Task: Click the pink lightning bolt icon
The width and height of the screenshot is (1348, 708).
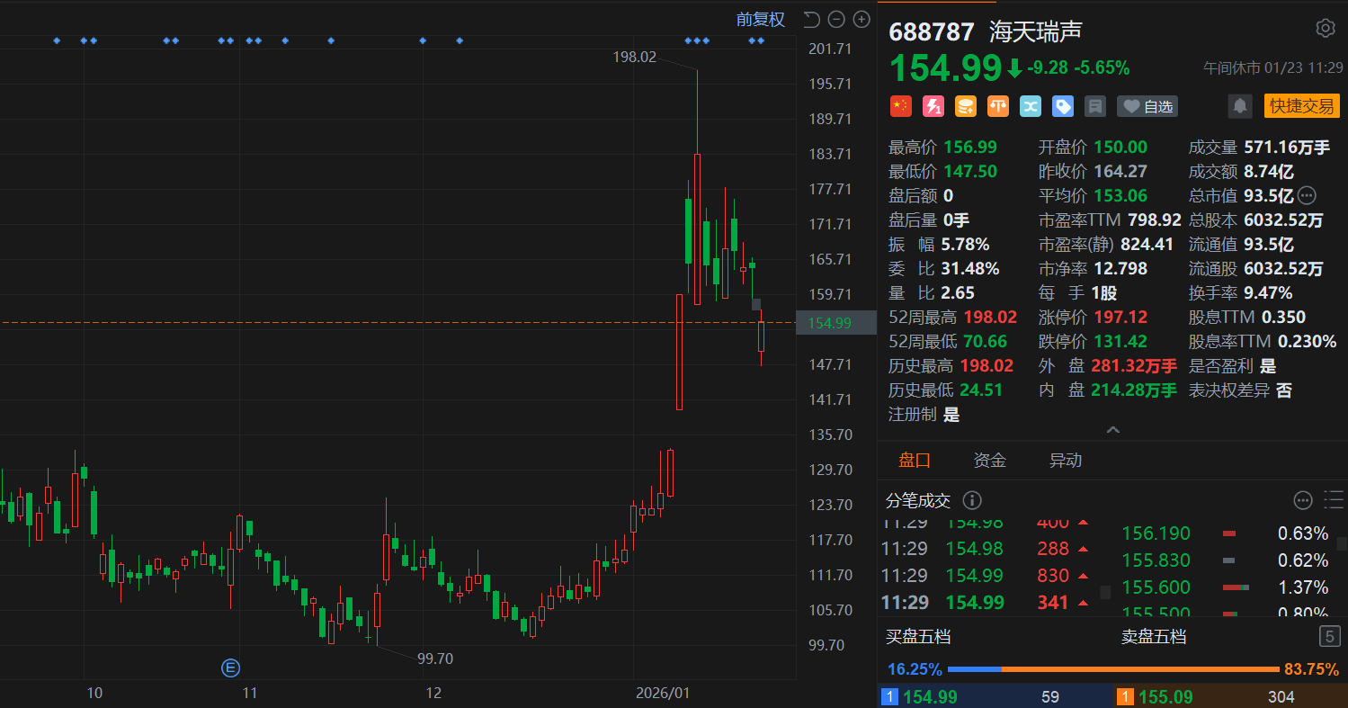Action: [933, 106]
